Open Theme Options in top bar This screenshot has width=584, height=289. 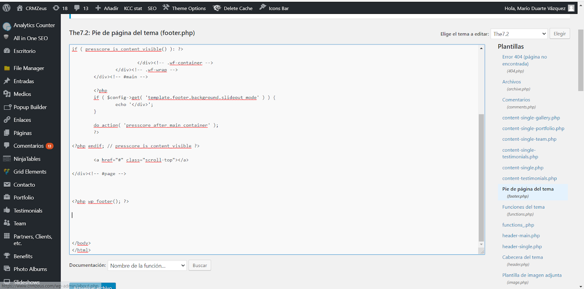coord(184,8)
